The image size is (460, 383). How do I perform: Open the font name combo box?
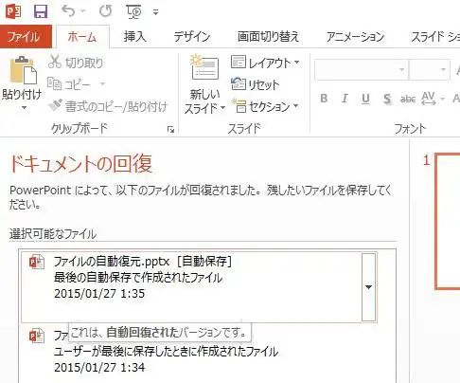pyautogui.click(x=362, y=69)
